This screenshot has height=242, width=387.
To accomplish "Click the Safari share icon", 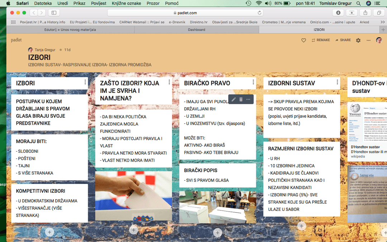I will (365, 13).
